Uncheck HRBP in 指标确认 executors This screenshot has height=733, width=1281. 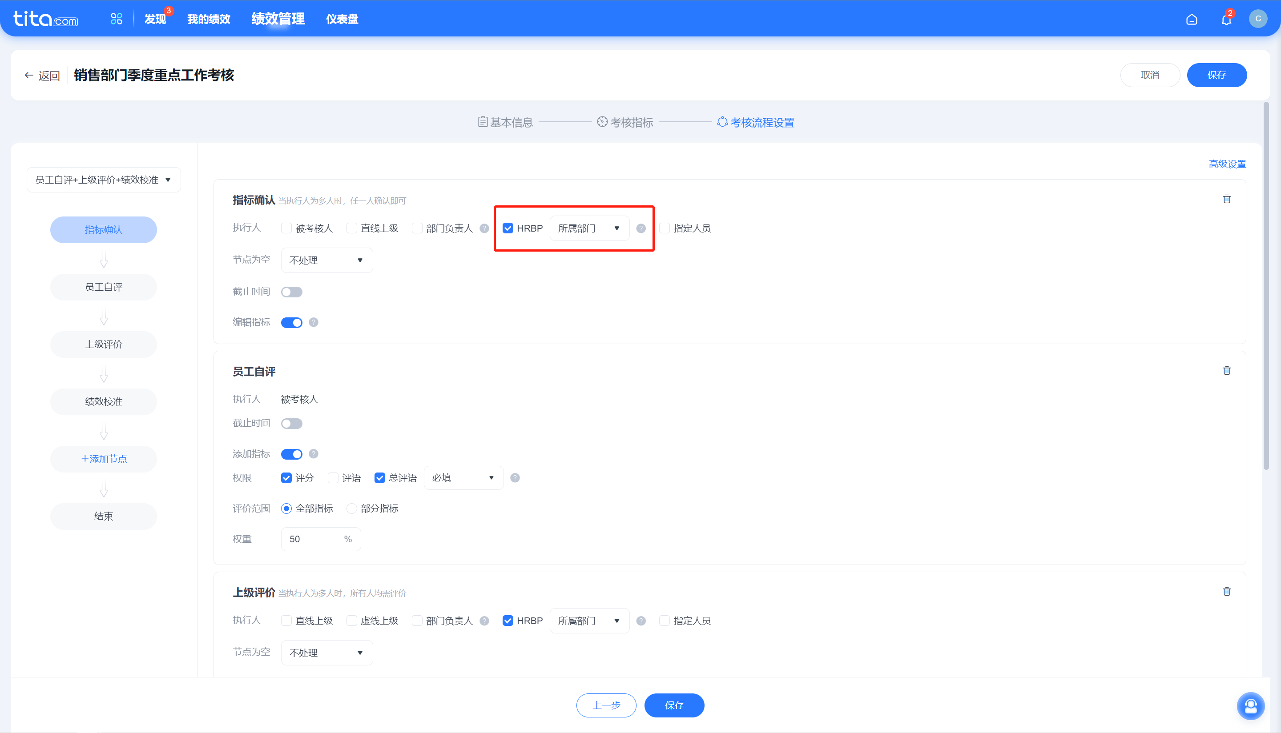[508, 228]
